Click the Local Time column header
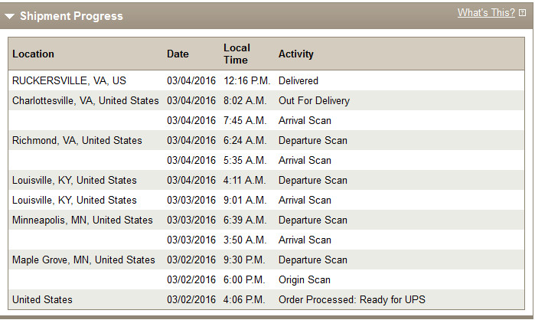The image size is (535, 320). [237, 54]
